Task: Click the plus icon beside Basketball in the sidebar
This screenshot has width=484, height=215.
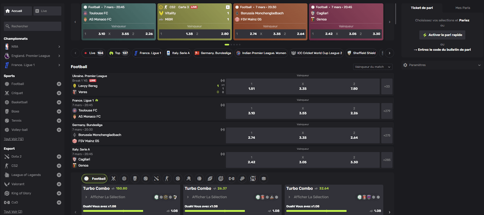Action: click(59, 102)
